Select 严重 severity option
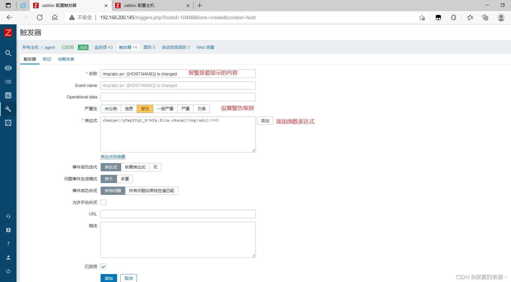The image size is (511, 282). point(186,109)
